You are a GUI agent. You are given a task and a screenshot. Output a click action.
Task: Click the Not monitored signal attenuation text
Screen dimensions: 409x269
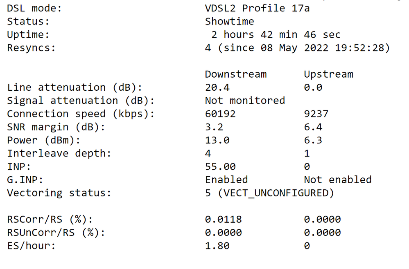pyautogui.click(x=245, y=101)
